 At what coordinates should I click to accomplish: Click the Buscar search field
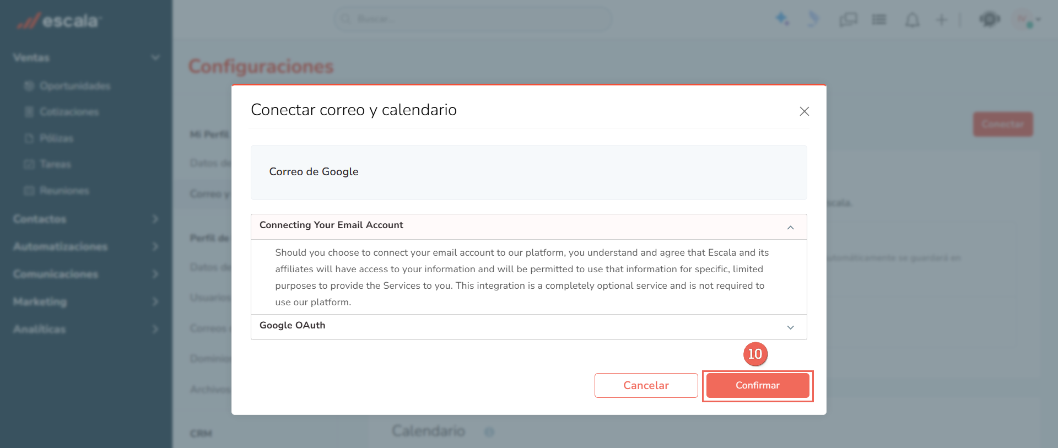tap(473, 19)
